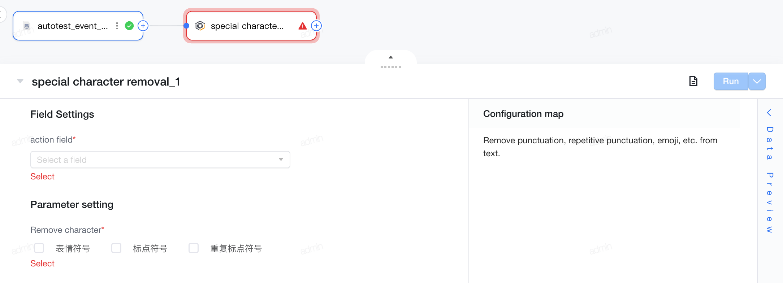Check the 标点符号 checkbox
Viewport: 783px width, 283px height.
[x=116, y=248]
